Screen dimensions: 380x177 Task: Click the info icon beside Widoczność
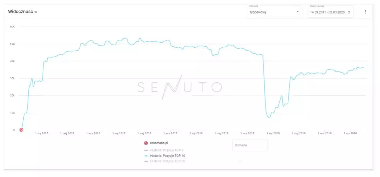click(36, 12)
